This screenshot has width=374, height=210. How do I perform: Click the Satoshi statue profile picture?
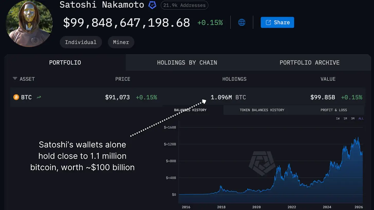[x=29, y=24]
